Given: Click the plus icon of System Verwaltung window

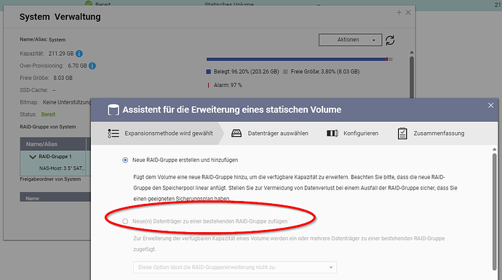Looking at the screenshot, I should tap(399, 12).
